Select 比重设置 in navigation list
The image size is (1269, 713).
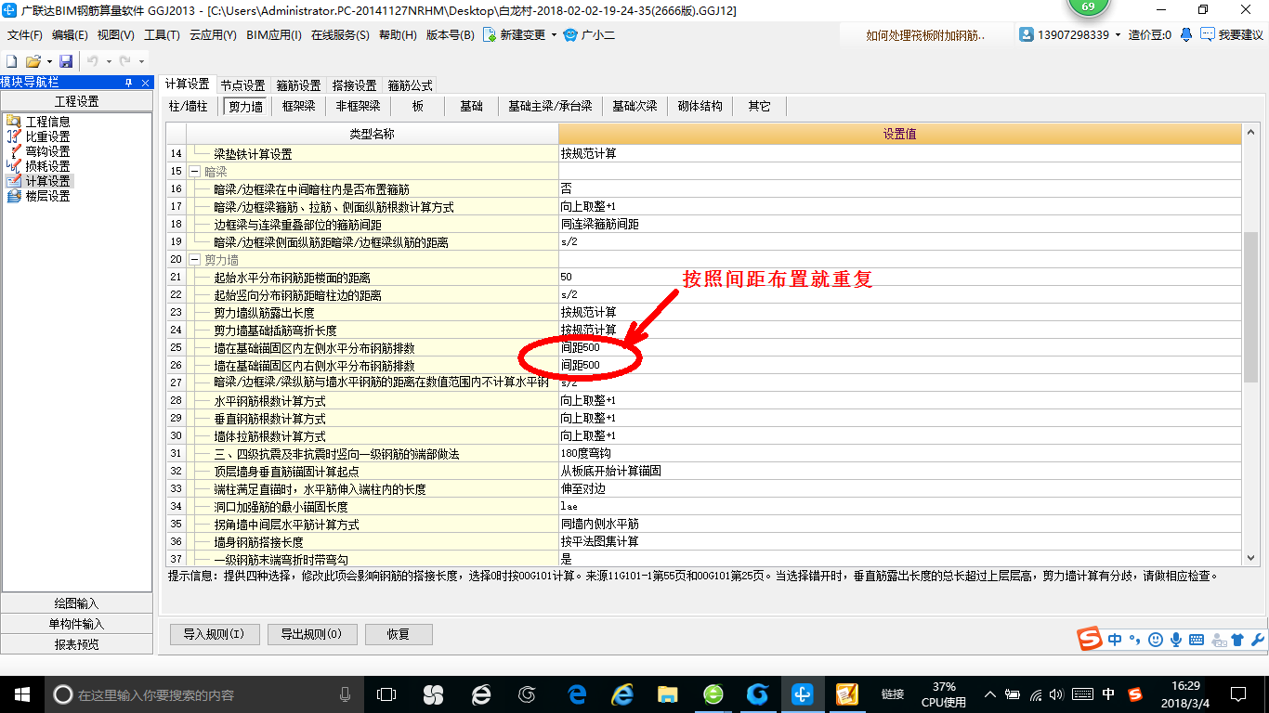click(x=47, y=136)
